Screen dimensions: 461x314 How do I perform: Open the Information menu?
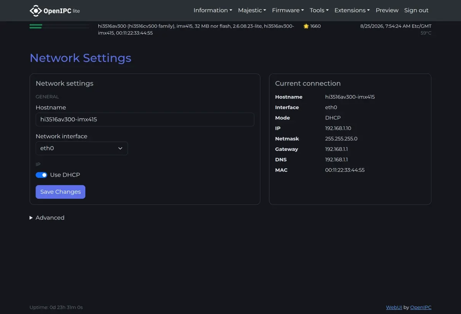click(213, 10)
